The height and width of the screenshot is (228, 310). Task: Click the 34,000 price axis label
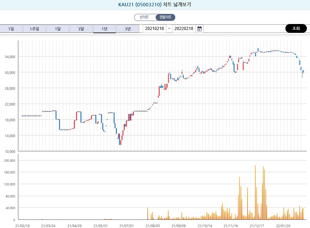pyautogui.click(x=10, y=57)
